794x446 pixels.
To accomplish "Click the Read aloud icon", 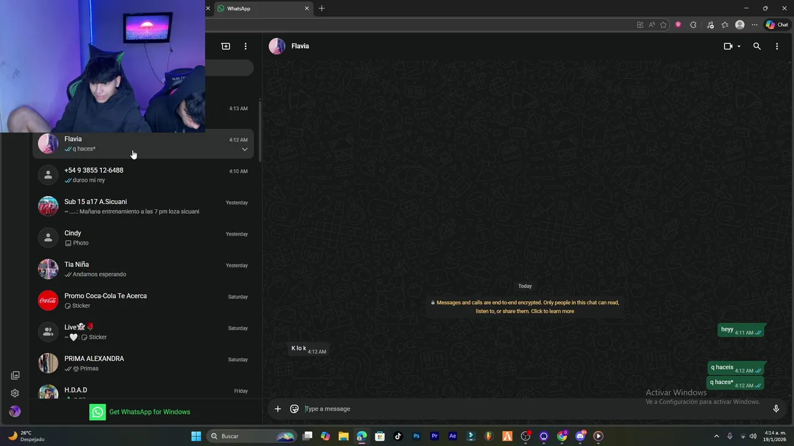I will 652,25.
